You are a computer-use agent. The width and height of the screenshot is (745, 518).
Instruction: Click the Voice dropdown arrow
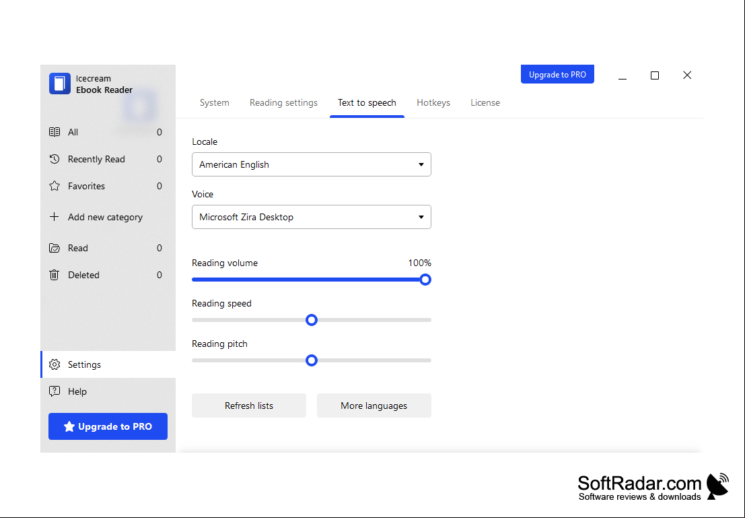click(421, 217)
